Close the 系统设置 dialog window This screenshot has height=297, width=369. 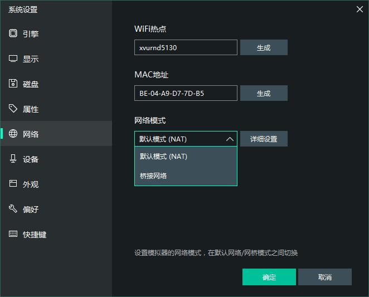pos(360,8)
